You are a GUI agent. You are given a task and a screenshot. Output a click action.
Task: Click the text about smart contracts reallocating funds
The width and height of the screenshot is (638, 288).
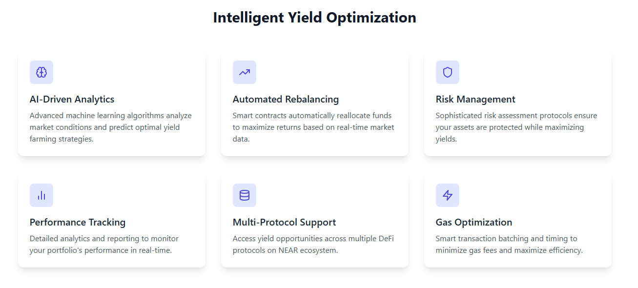313,127
